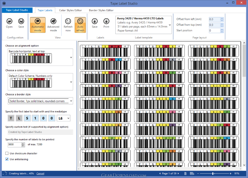Switch to Automatic mode
This screenshot has height=178, width=248.
coord(38,25)
